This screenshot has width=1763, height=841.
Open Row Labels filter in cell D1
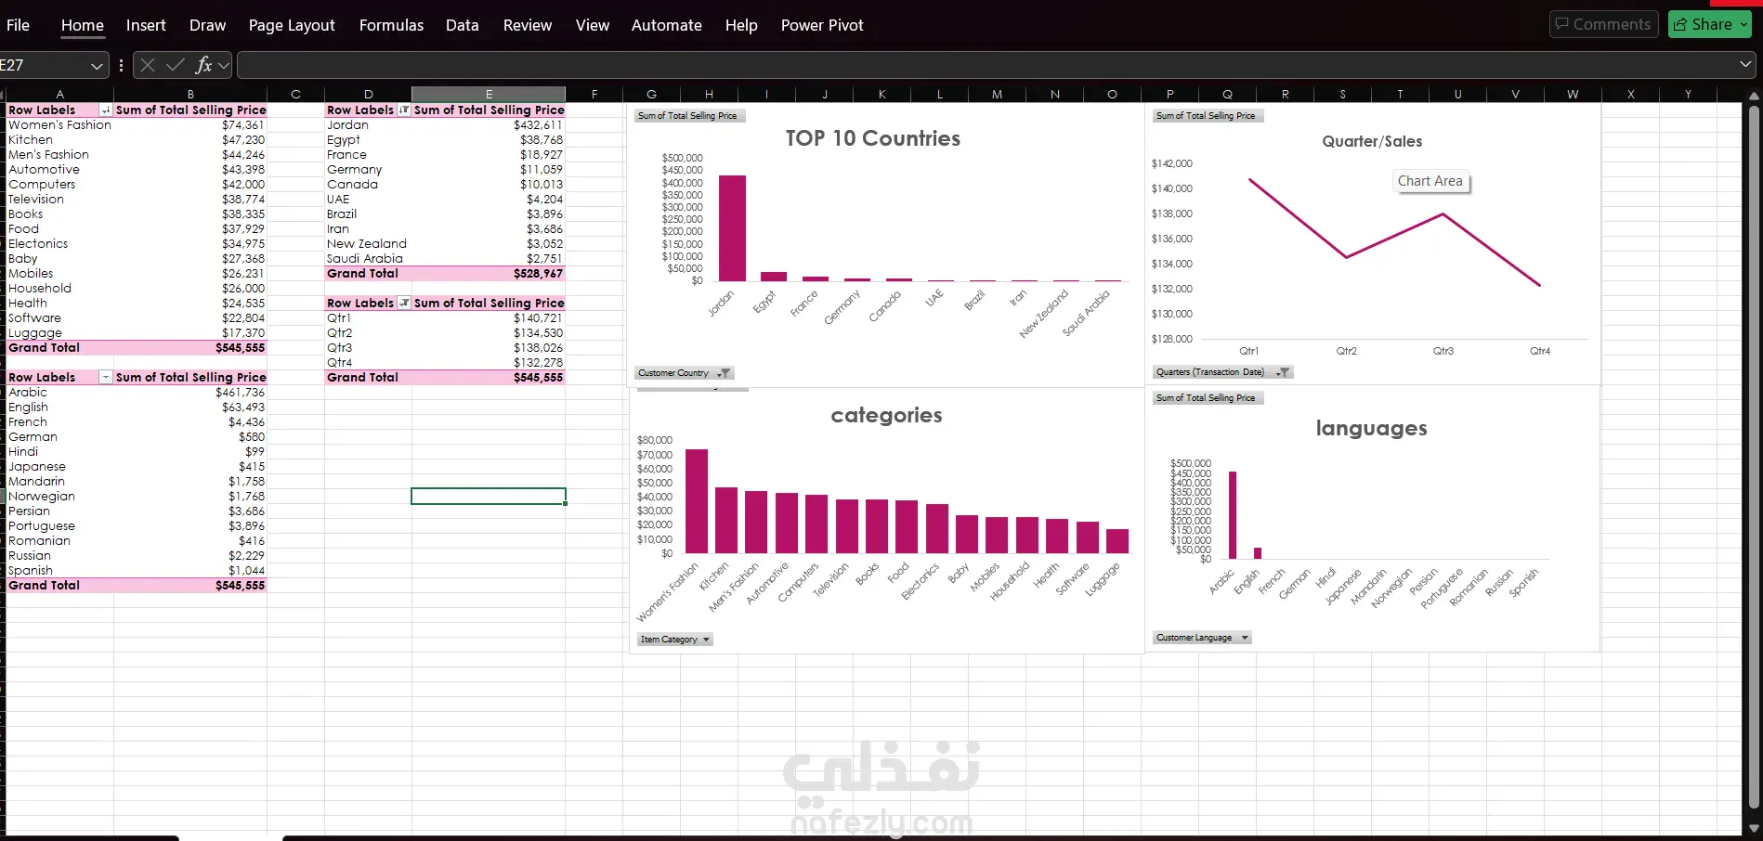click(x=404, y=110)
